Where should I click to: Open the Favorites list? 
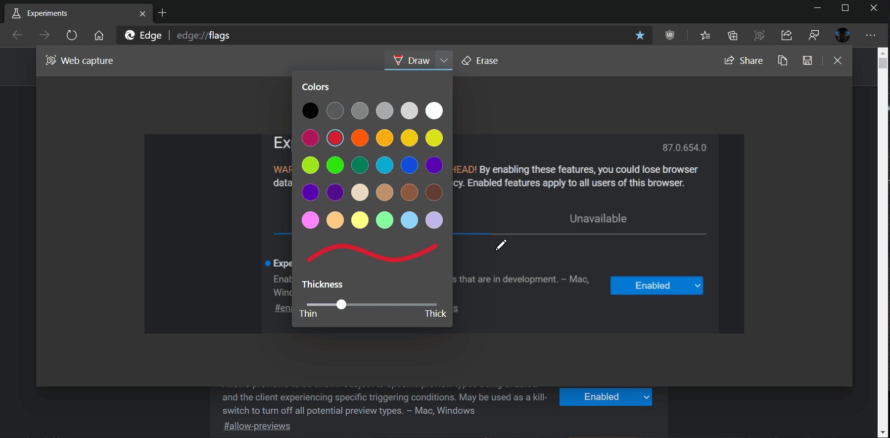705,35
